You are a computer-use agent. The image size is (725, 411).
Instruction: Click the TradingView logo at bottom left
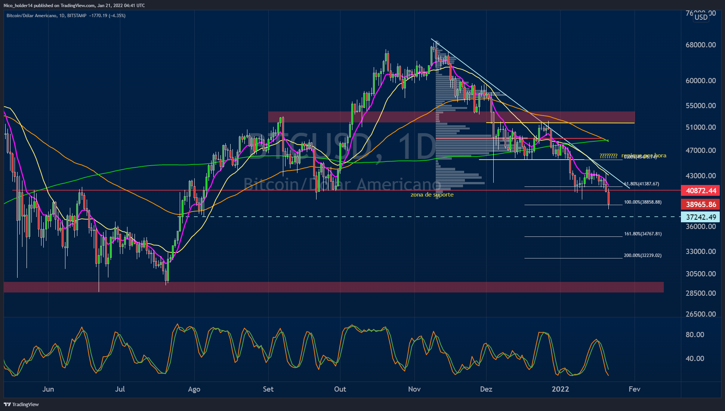click(x=21, y=404)
